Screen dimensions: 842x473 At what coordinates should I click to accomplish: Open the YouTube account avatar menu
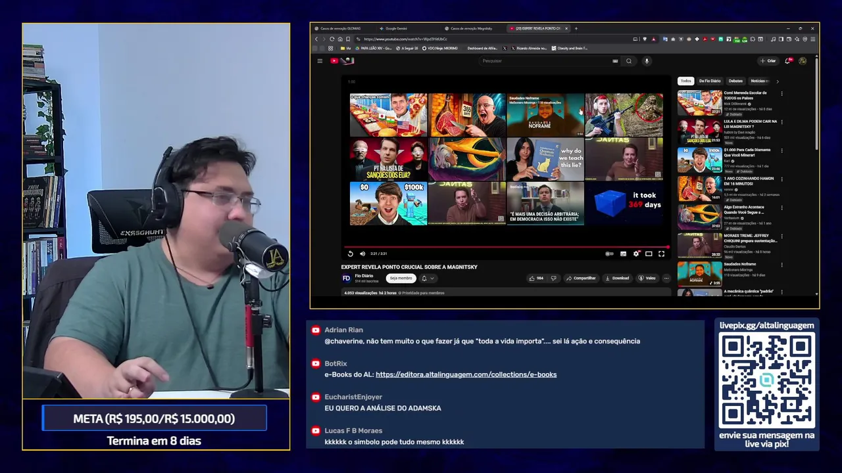point(803,61)
